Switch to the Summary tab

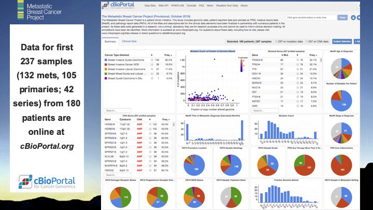click(x=110, y=41)
